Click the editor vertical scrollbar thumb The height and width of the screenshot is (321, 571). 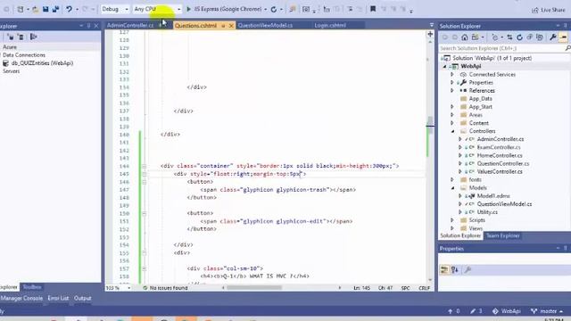[x=430, y=126]
